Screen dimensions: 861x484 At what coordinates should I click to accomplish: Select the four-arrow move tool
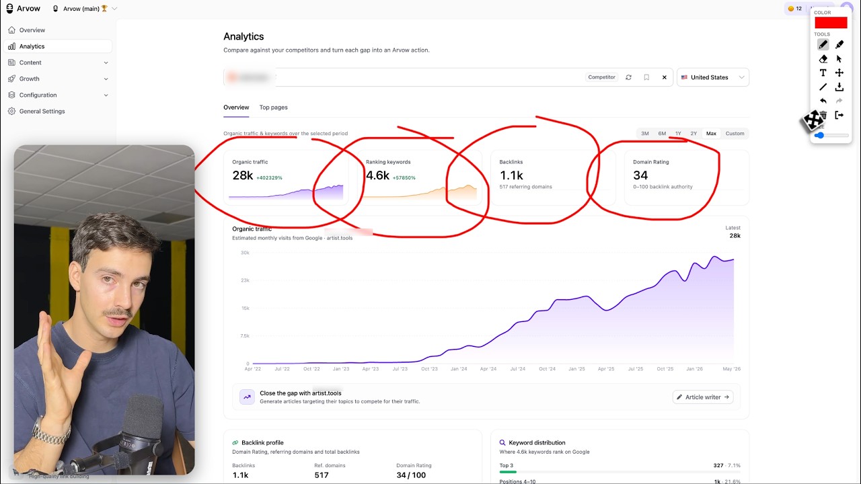[839, 73]
